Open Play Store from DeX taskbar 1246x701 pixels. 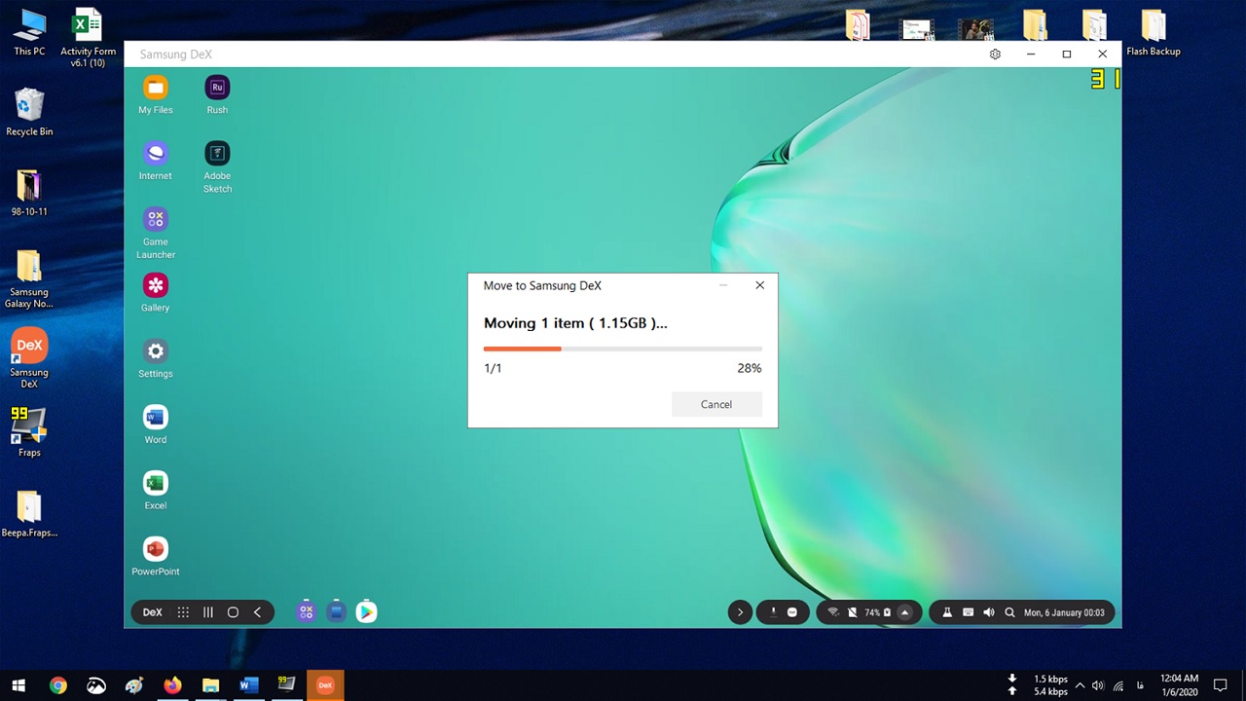click(366, 611)
